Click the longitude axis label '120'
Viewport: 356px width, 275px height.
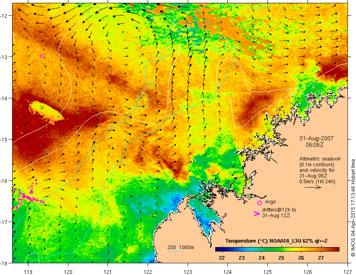(68, 272)
